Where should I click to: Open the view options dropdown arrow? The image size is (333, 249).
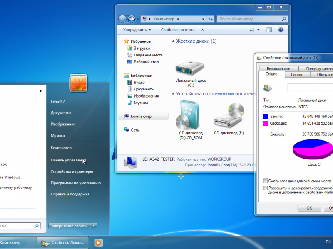click(x=258, y=30)
